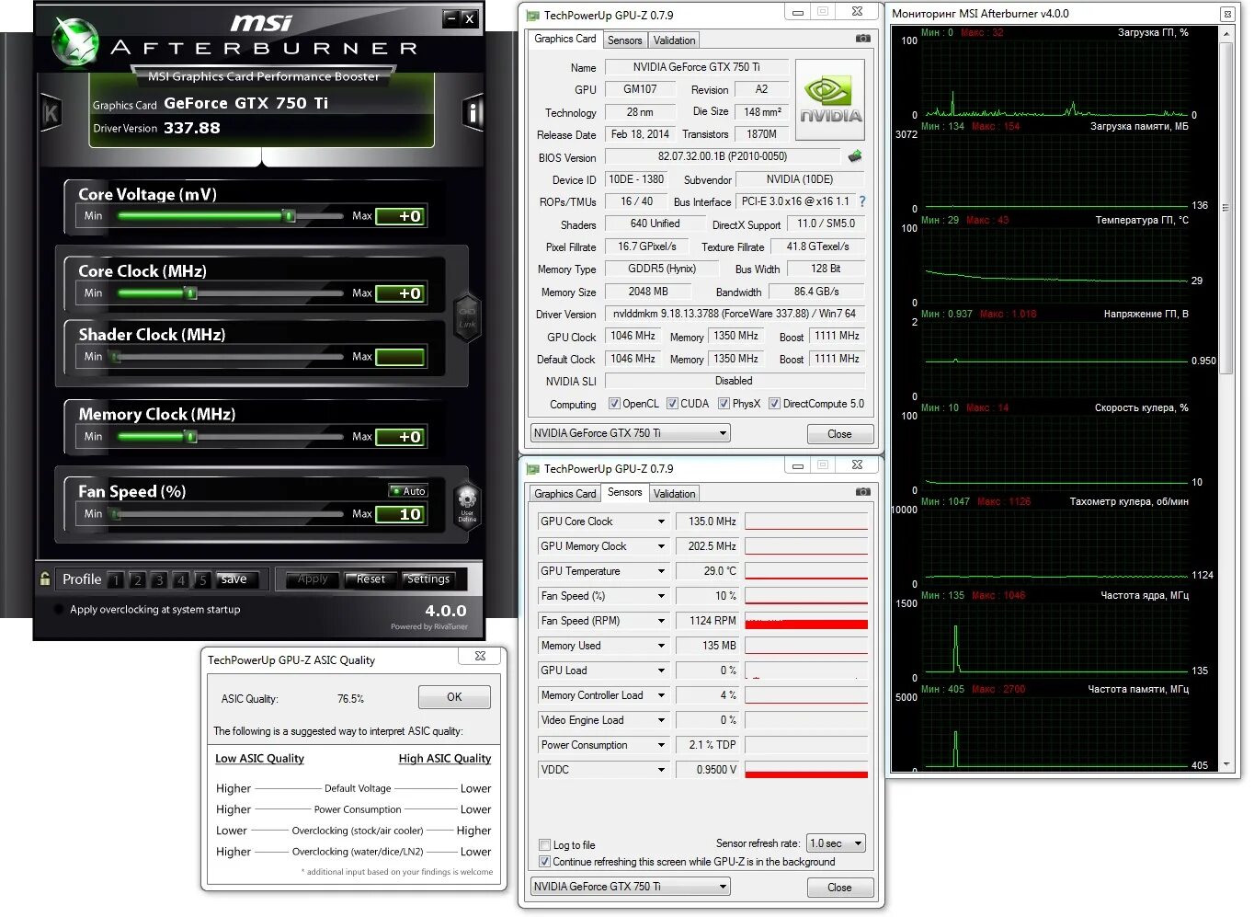Click the Bus Interface question mark help icon
Viewport: 1254px width, 917px height.
click(x=861, y=201)
